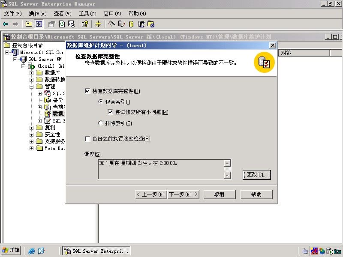Toggle the 检查数据库完整性 checkbox
The image size is (343, 257).
87,91
